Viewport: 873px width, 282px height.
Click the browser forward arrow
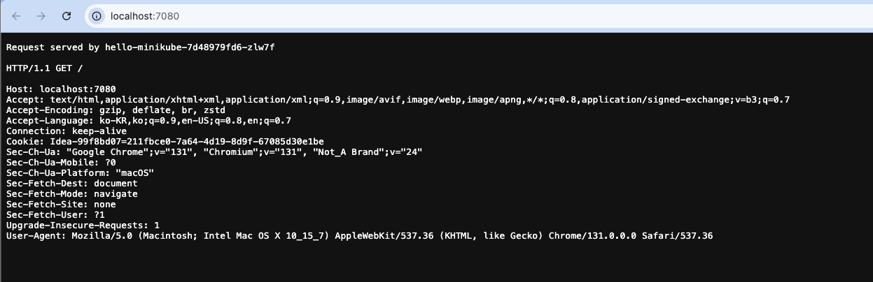(41, 16)
